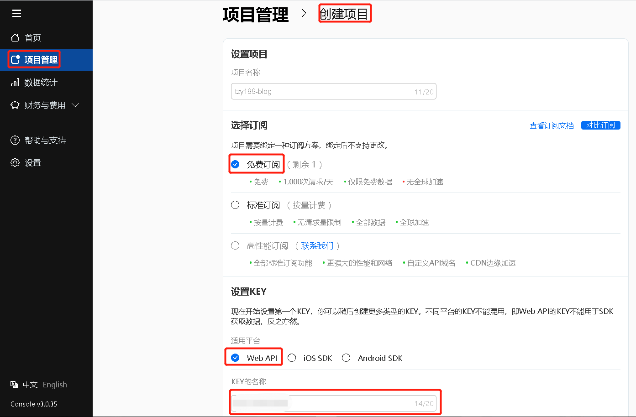Screen dimensions: 636x417
Task: Click the 联系我们 link
Action: [x=317, y=246]
